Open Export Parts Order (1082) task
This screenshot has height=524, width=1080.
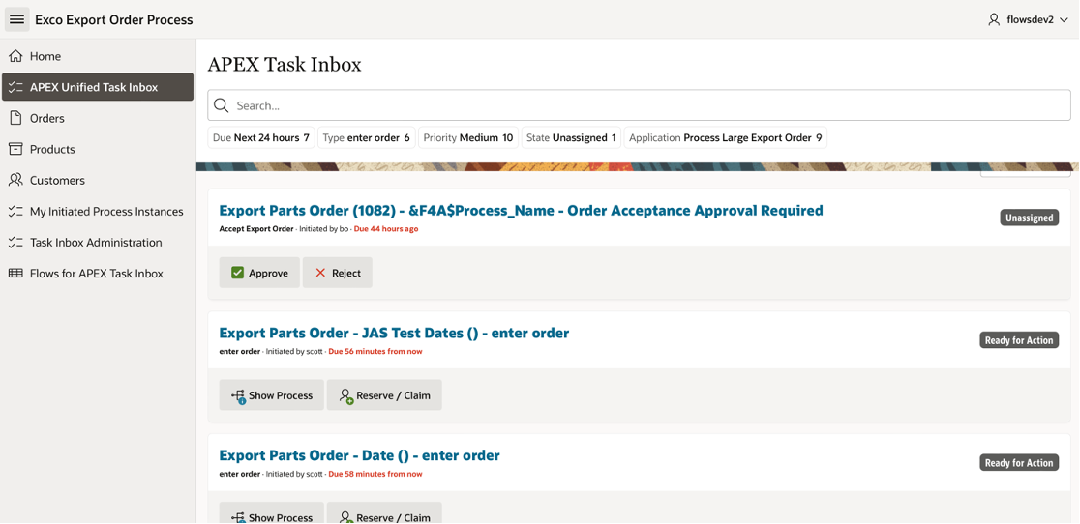(521, 211)
